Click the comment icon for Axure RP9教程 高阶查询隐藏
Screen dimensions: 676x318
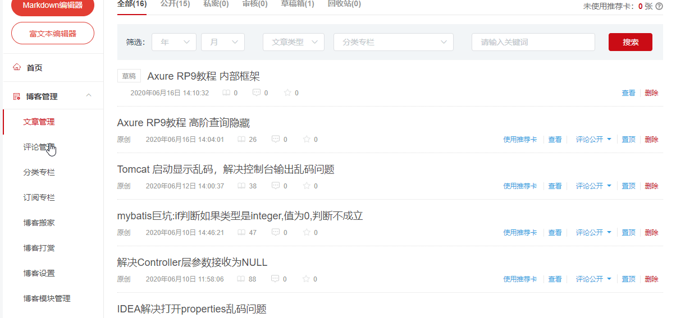pyautogui.click(x=276, y=140)
